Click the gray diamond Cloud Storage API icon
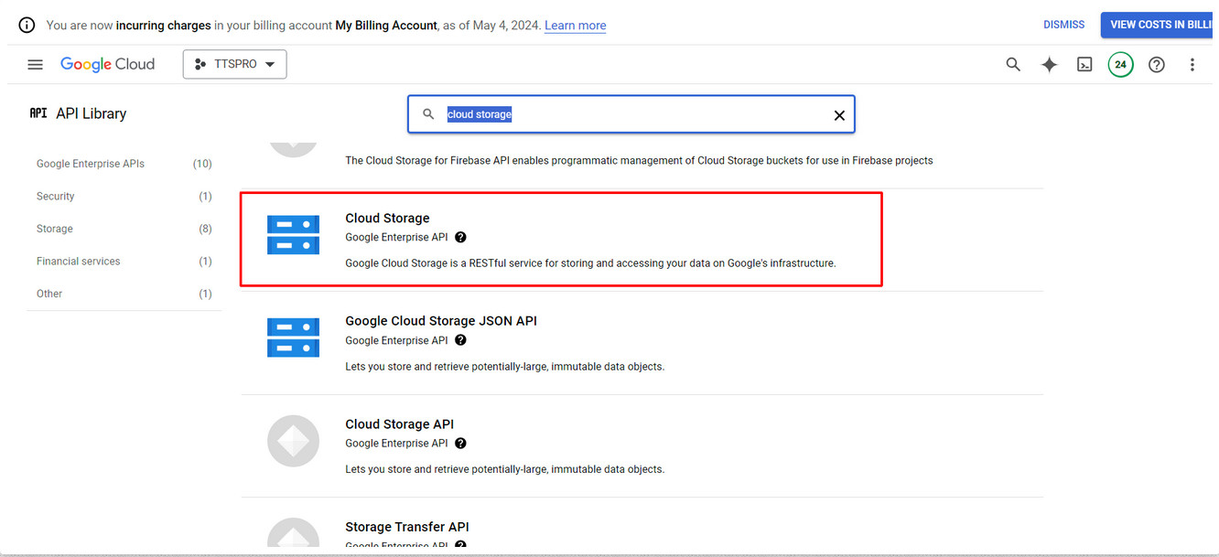The image size is (1219, 557). [x=293, y=441]
